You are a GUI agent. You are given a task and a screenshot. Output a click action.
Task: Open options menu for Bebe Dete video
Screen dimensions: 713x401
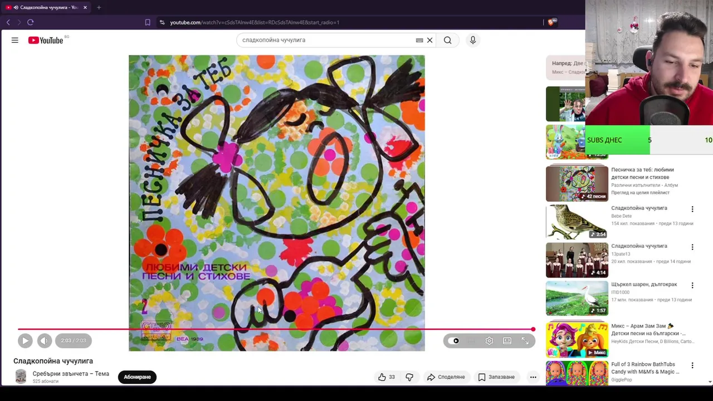coord(692,209)
